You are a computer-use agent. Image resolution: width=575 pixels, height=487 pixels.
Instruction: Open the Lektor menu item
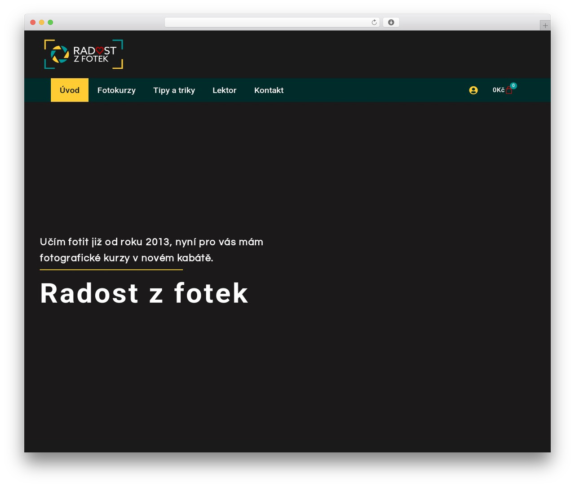pos(225,90)
